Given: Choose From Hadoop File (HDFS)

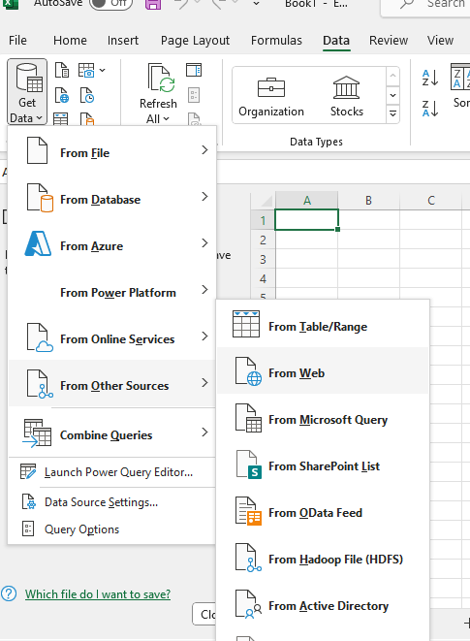Looking at the screenshot, I should click(x=323, y=560).
